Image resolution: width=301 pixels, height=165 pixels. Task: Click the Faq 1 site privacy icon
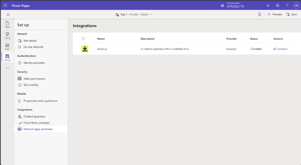[117, 14]
